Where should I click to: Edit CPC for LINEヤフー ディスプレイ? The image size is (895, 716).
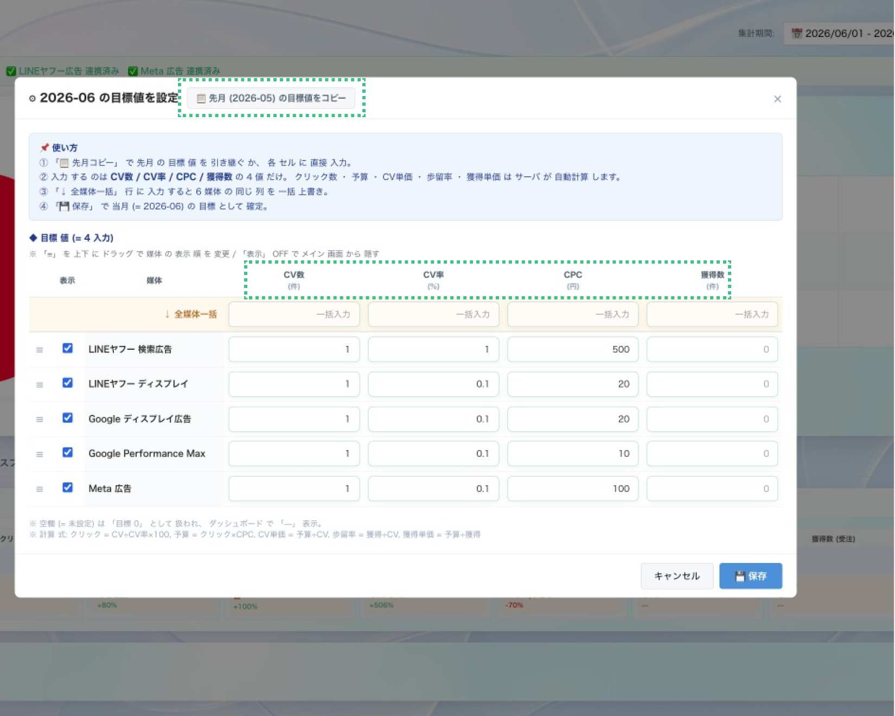(x=573, y=384)
